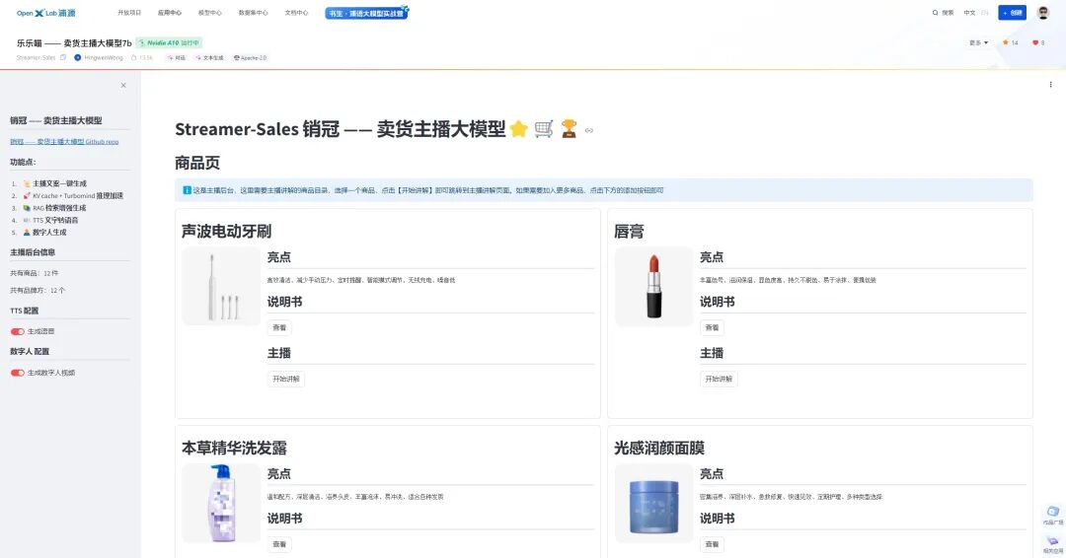This screenshot has height=558, width=1066.
Task: Expand the 更多 dropdown
Action: point(978,42)
